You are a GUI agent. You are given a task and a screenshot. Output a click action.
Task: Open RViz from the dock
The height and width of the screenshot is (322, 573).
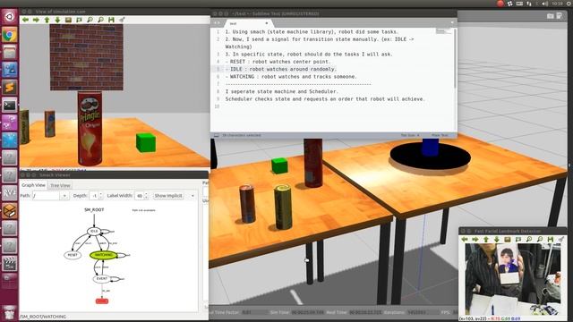10,193
